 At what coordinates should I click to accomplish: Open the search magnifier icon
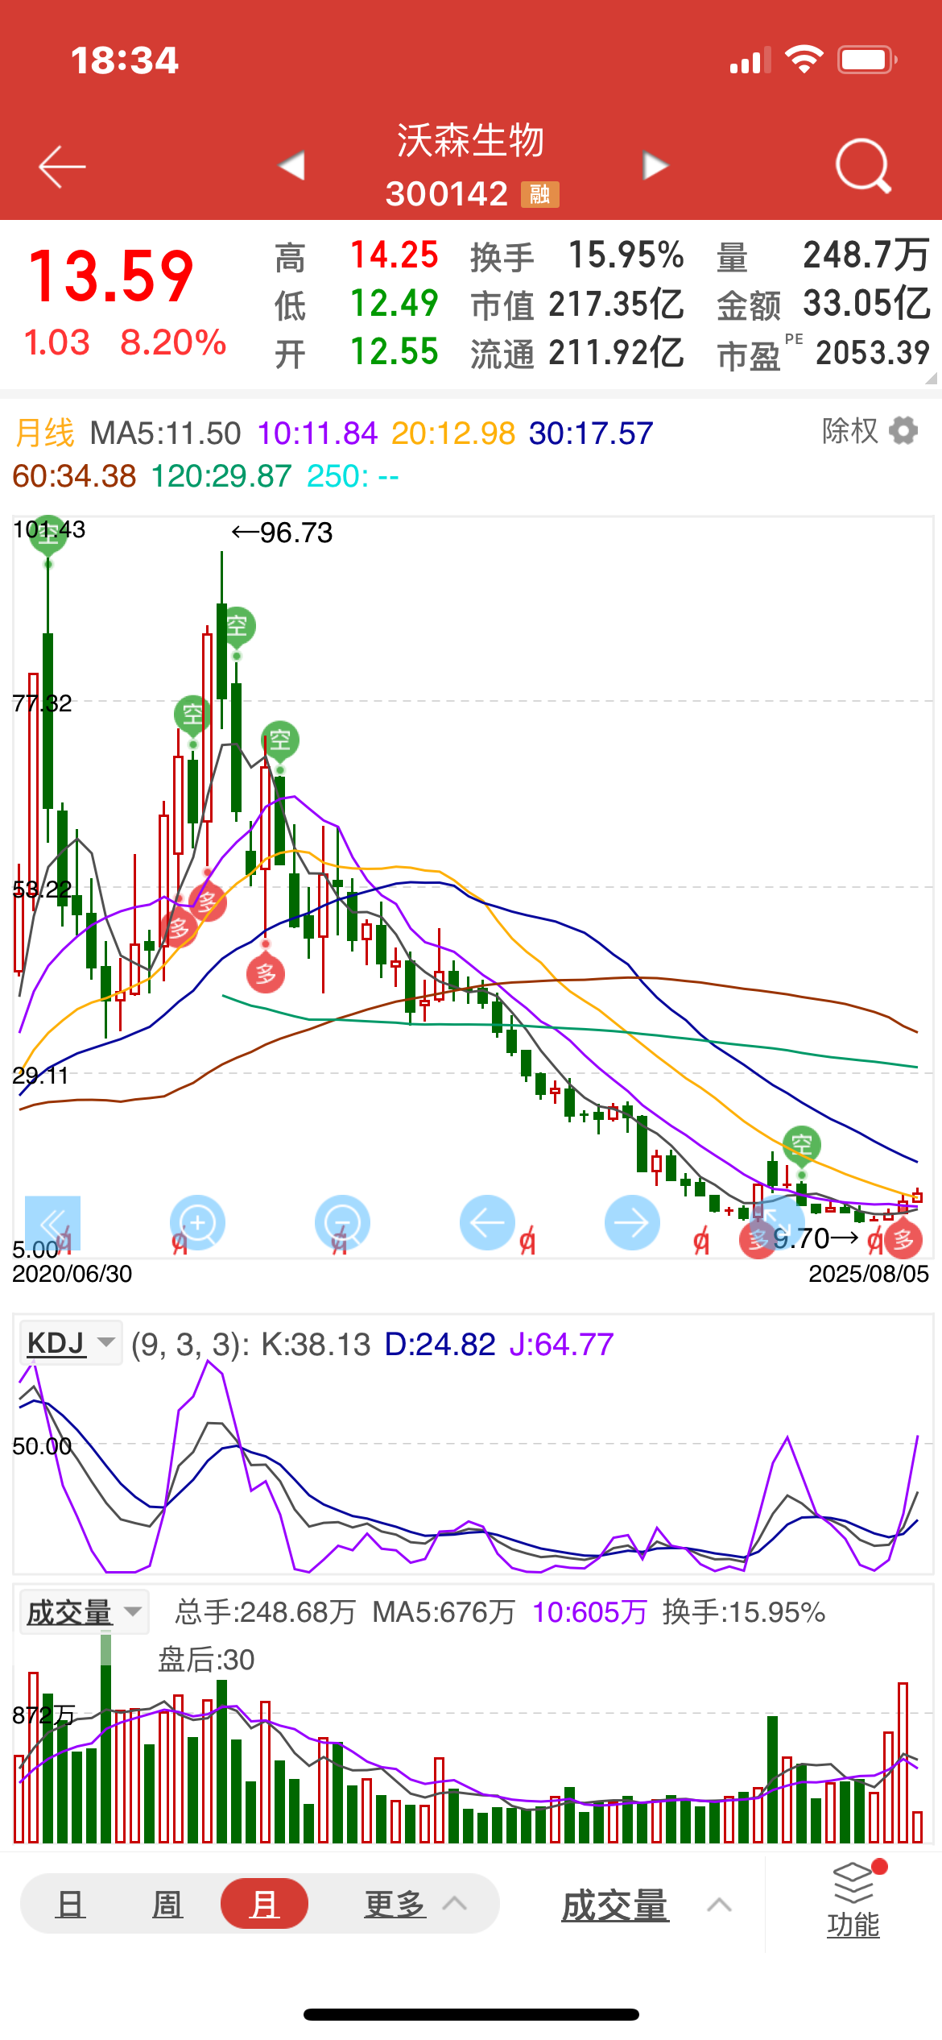point(863,166)
